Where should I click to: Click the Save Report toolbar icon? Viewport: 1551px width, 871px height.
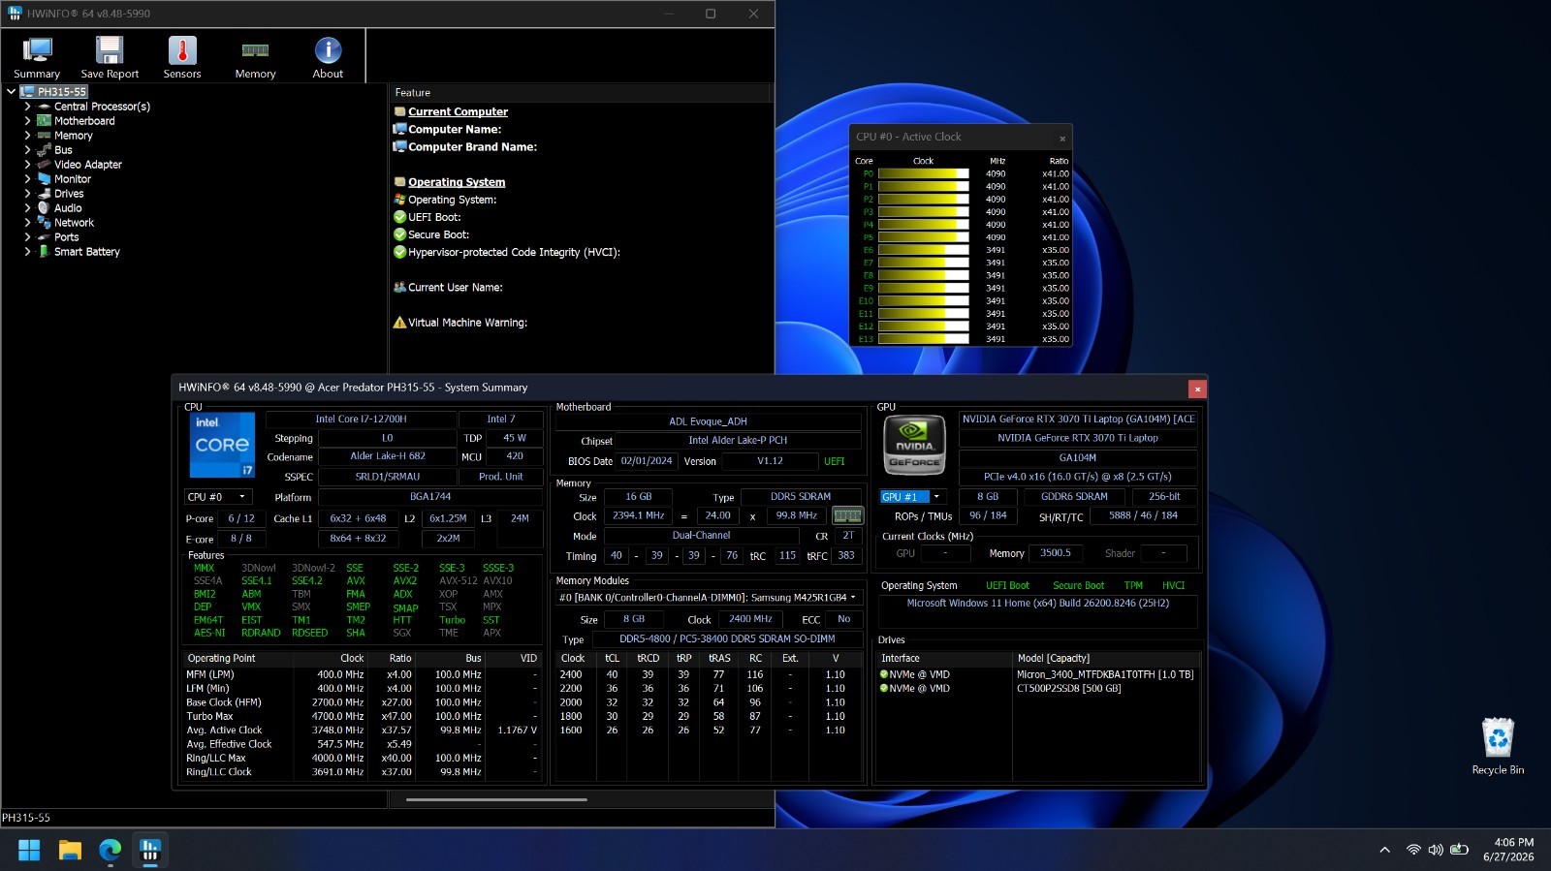[110, 57]
